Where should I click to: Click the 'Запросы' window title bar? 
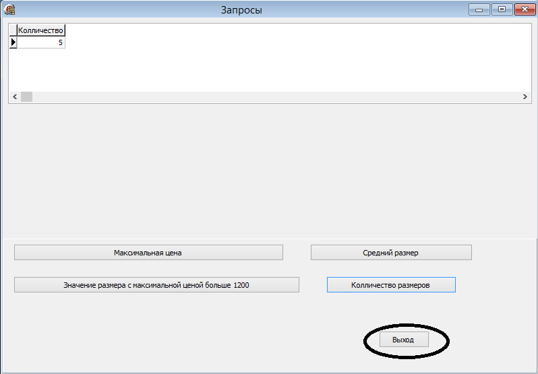pos(241,10)
